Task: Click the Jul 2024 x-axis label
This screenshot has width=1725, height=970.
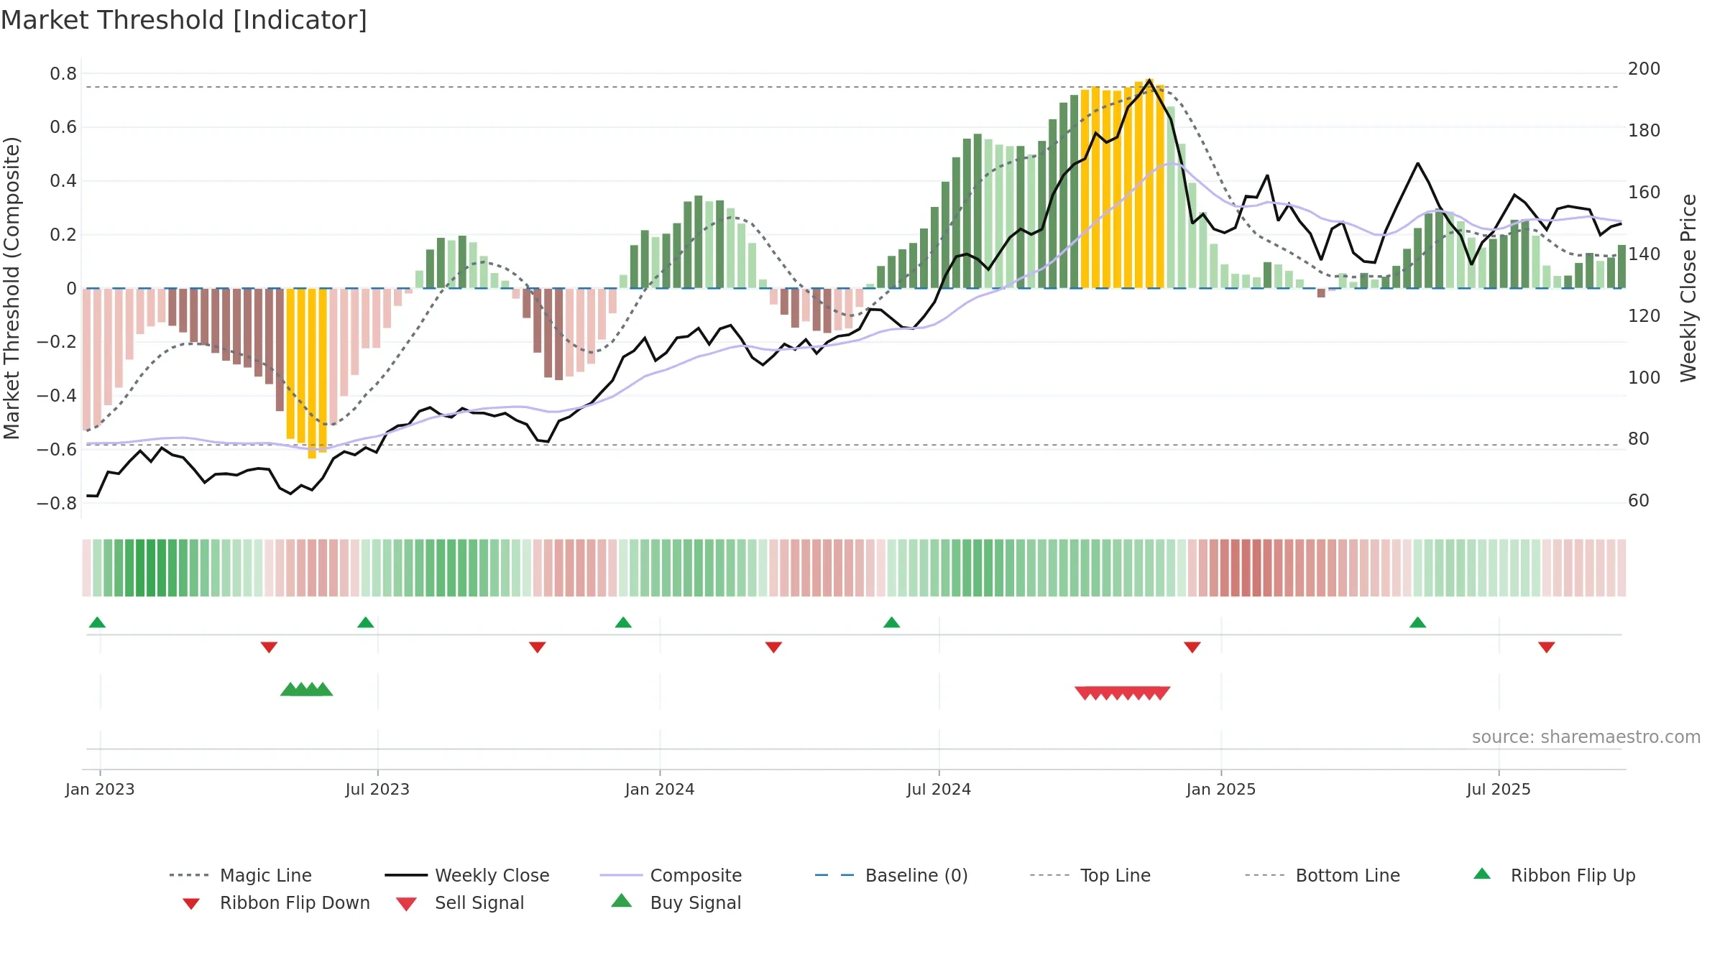Action: coord(939,789)
